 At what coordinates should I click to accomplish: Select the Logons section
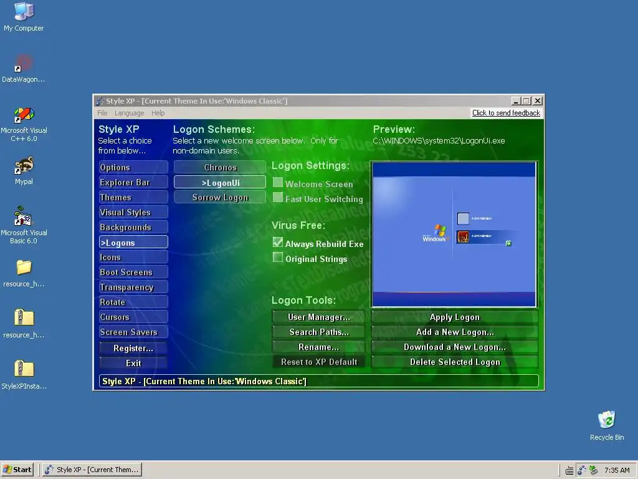tap(133, 242)
